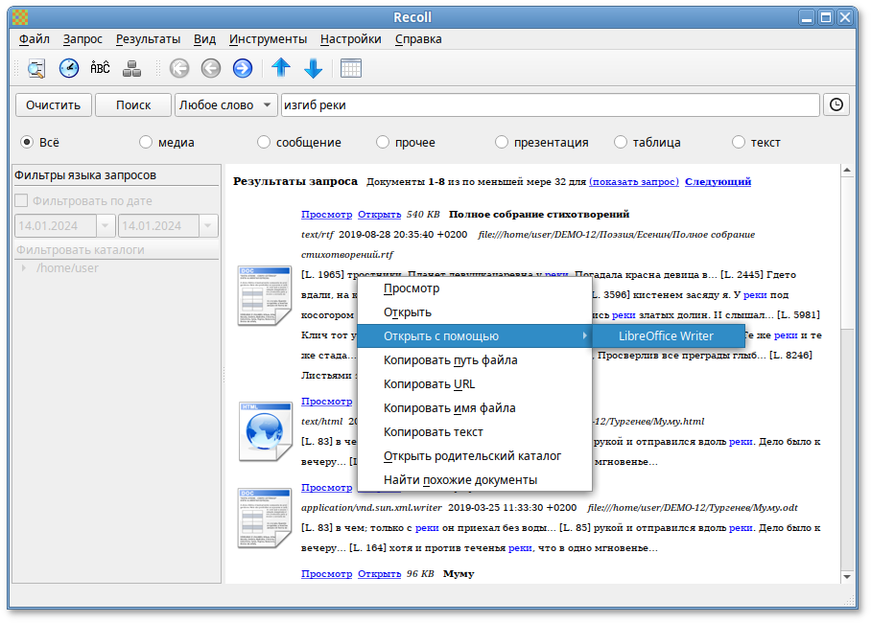The image size is (871, 623).
Task: Open document history clock icon
Action: point(69,68)
